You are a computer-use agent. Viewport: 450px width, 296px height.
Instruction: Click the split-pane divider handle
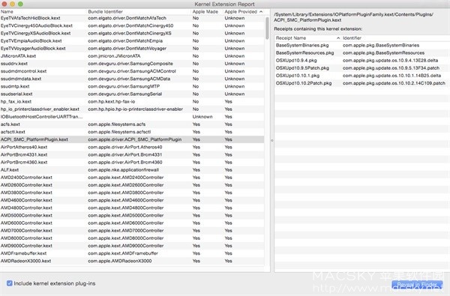272,141
